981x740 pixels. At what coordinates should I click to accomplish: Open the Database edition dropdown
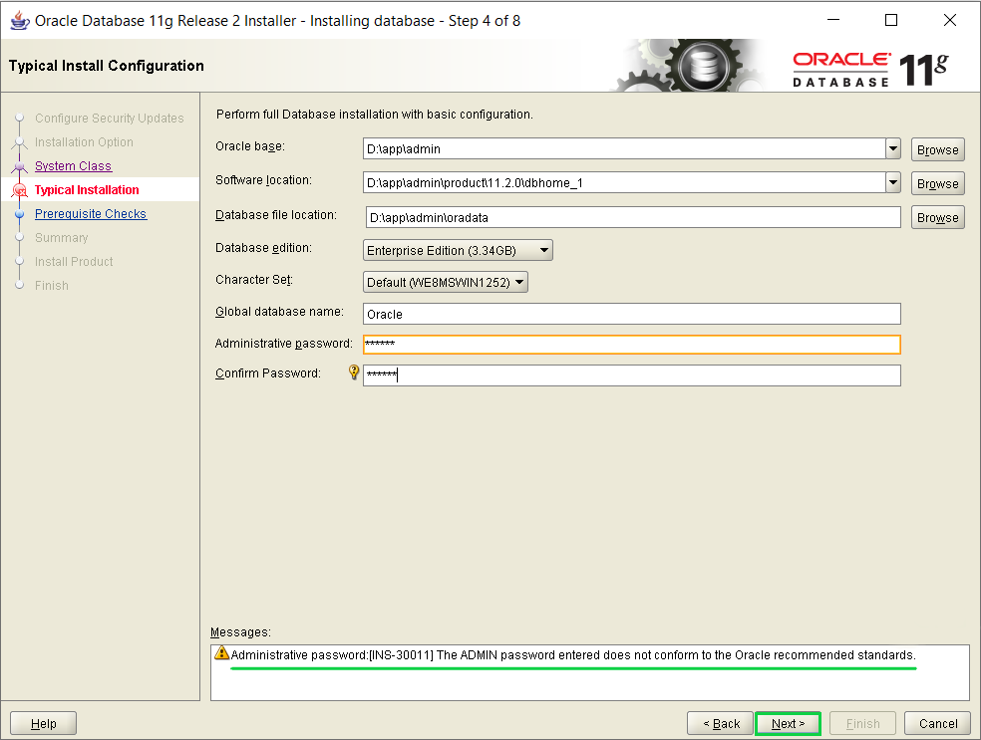click(458, 250)
